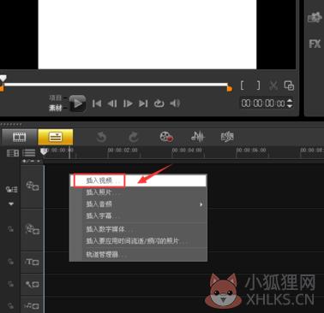
Task: Switch to Storyboard view
Action: tap(19, 137)
